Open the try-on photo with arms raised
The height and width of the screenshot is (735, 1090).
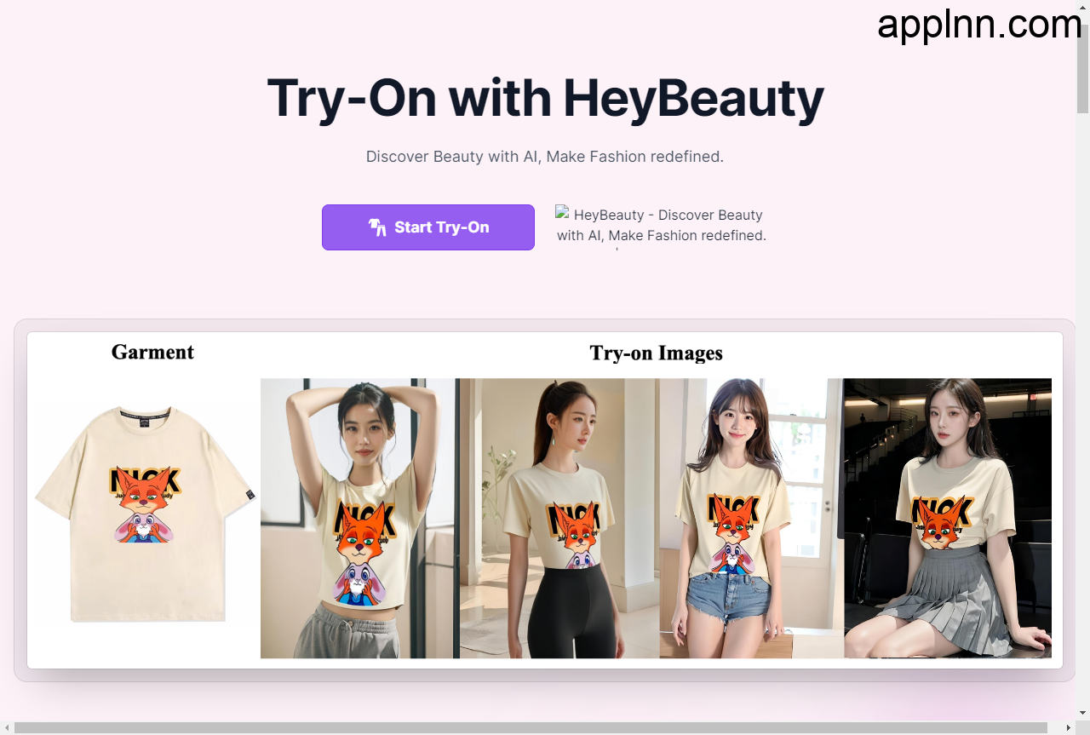[359, 518]
